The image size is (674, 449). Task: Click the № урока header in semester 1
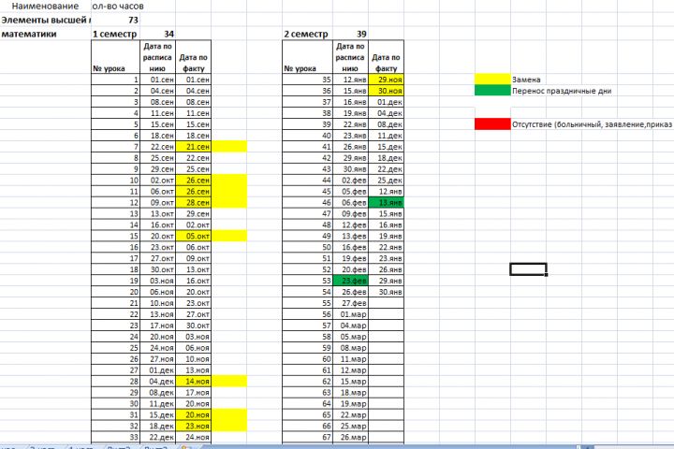[x=116, y=57]
